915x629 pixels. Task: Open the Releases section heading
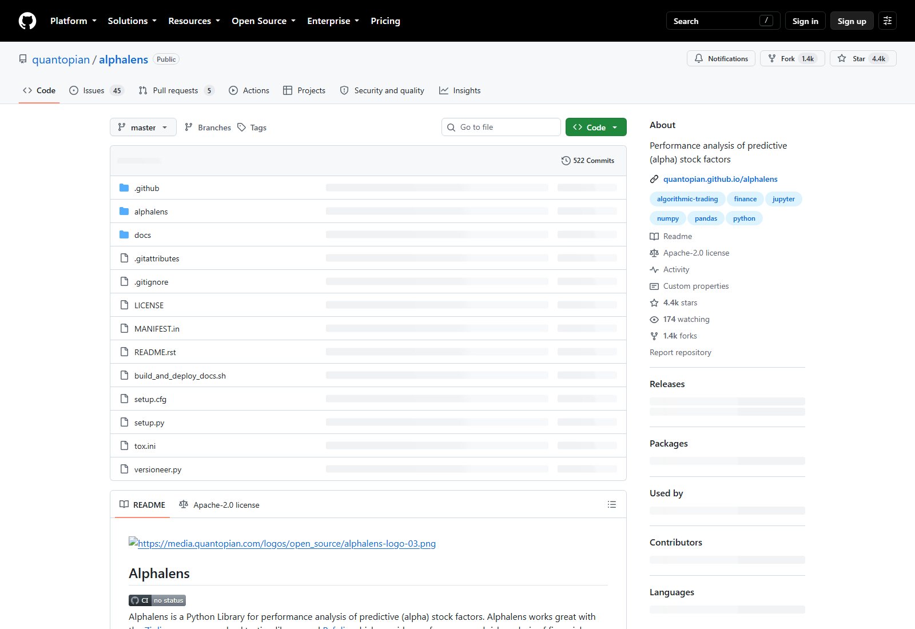(667, 384)
